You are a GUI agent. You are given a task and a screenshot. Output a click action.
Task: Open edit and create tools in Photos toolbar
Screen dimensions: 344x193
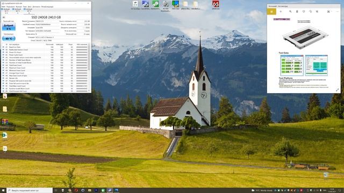click(x=329, y=12)
